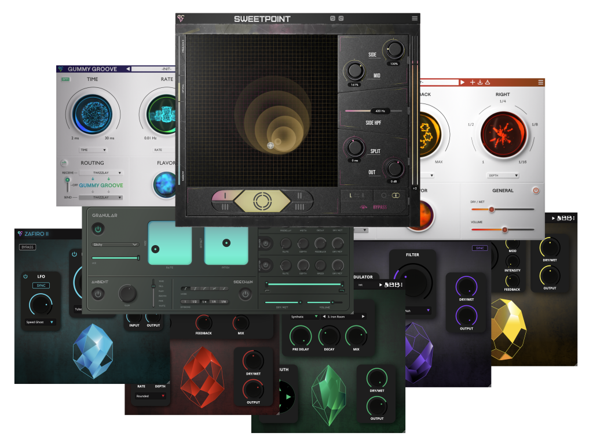Click previous arrow beside 3. Iron Room
Image resolution: width=593 pixels, height=444 pixels.
(324, 317)
